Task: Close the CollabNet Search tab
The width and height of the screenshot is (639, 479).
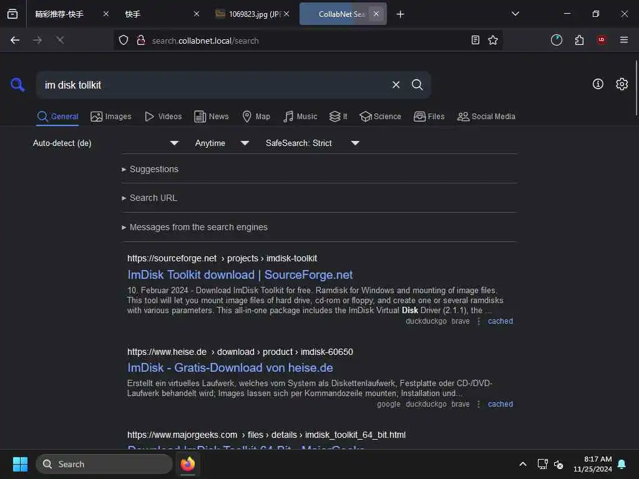Action: (376, 14)
